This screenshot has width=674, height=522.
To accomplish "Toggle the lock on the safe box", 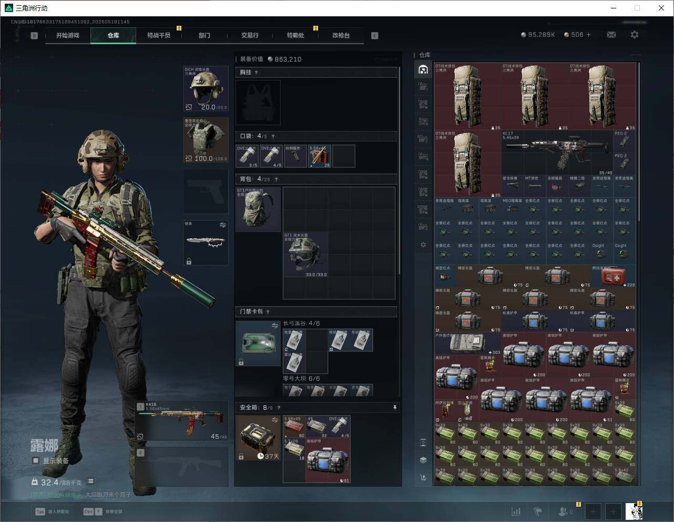I will point(241,457).
